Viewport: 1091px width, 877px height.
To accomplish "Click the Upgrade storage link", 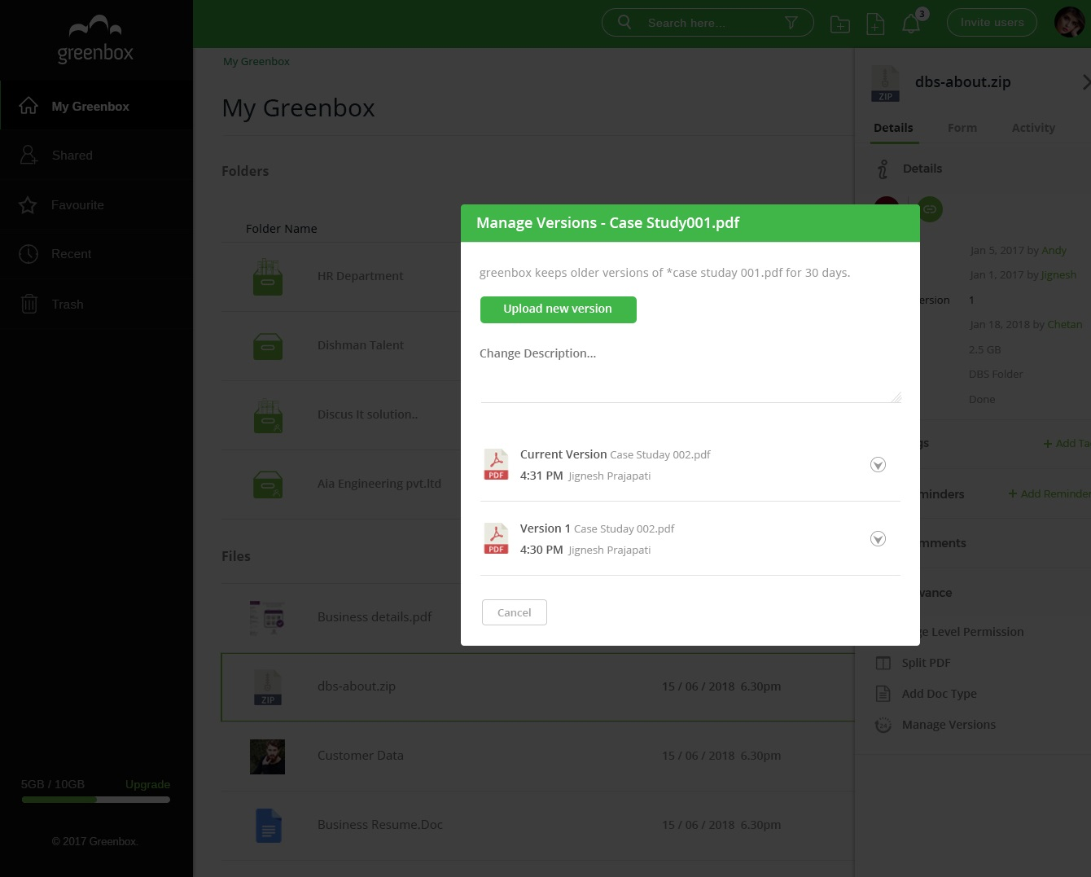I will click(x=147, y=784).
